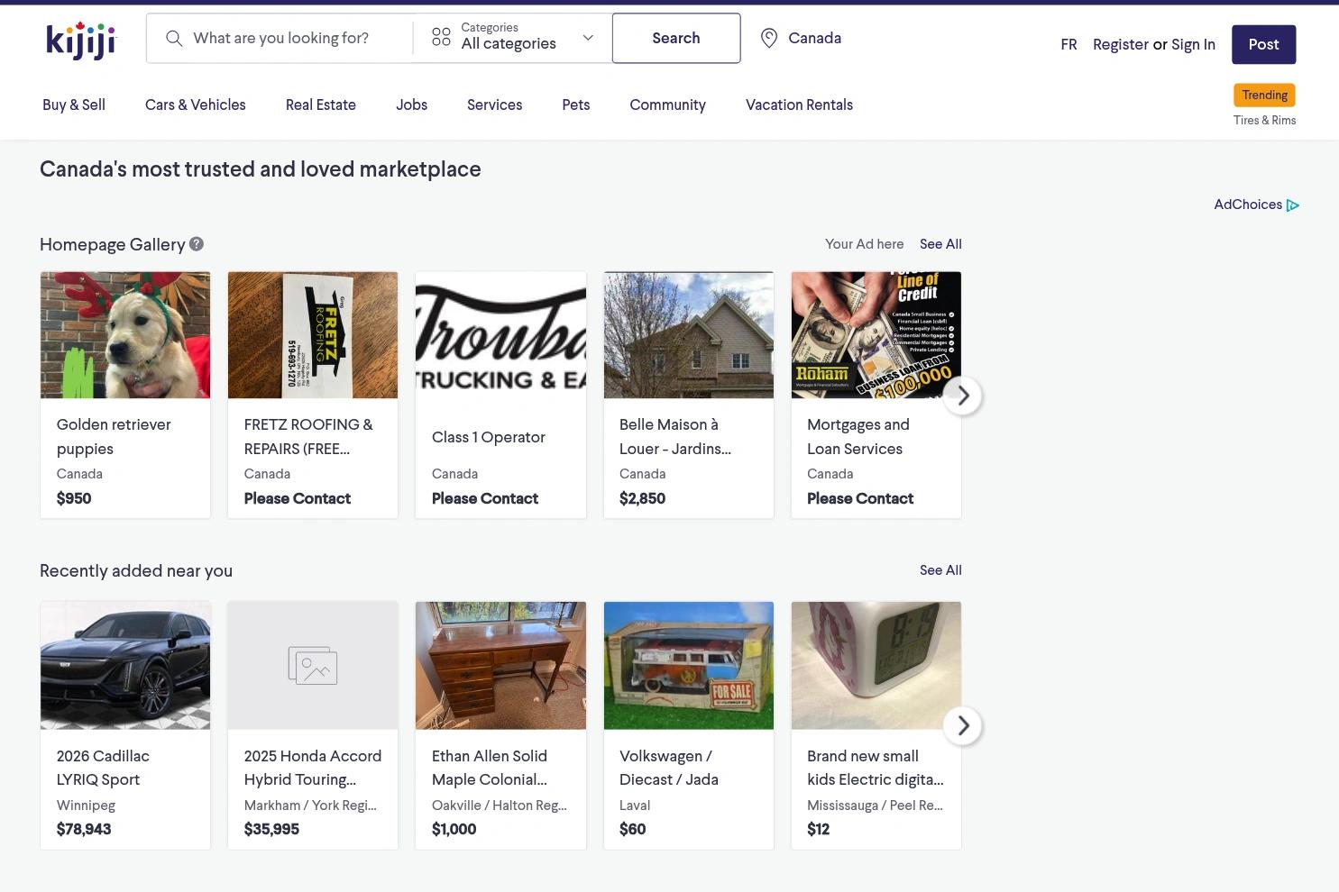Open the Register link
Viewport: 1339px width, 892px height.
[x=1121, y=44]
